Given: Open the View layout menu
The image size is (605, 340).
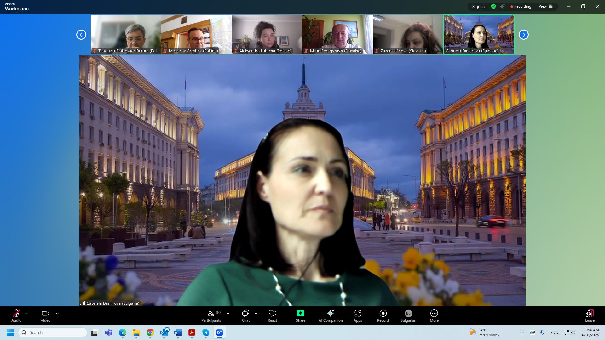Looking at the screenshot, I should (x=545, y=6).
